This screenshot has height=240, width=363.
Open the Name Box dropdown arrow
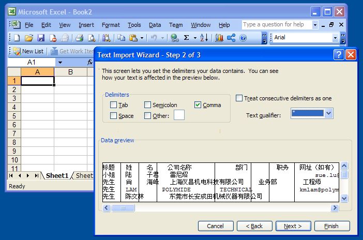(x=61, y=62)
